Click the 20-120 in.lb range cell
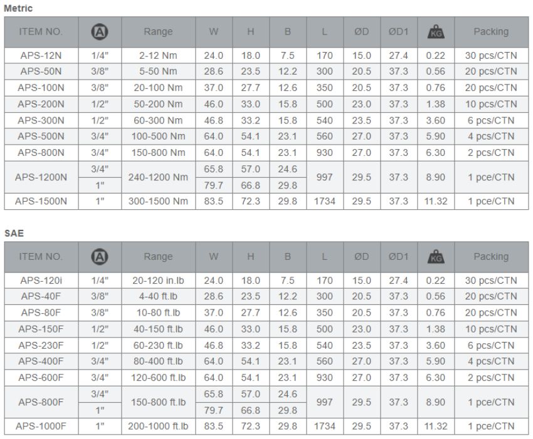533x439 pixels. [x=157, y=280]
